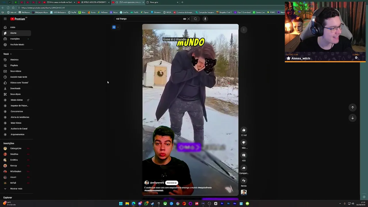Clear the search box with the X
The width and height of the screenshot is (368, 207).
(x=189, y=19)
